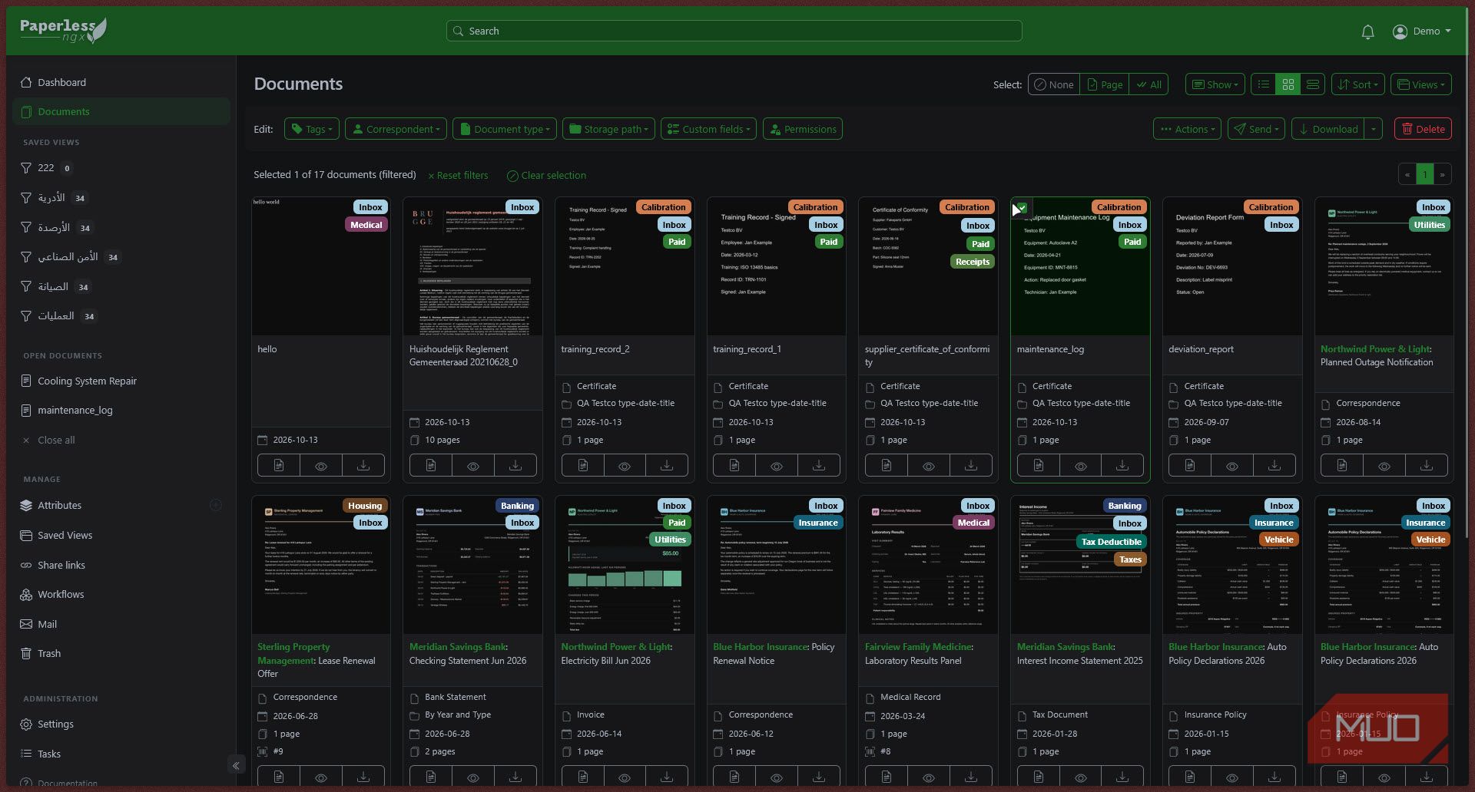This screenshot has width=1475, height=792.
Task: Click the Paperless-ngx logo
Action: (63, 31)
